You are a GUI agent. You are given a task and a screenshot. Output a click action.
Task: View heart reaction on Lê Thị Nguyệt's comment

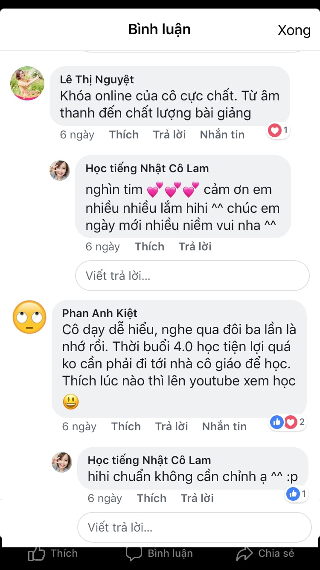[x=278, y=130]
